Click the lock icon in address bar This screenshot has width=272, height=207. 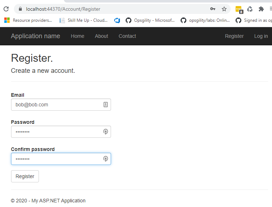pyautogui.click(x=20, y=9)
